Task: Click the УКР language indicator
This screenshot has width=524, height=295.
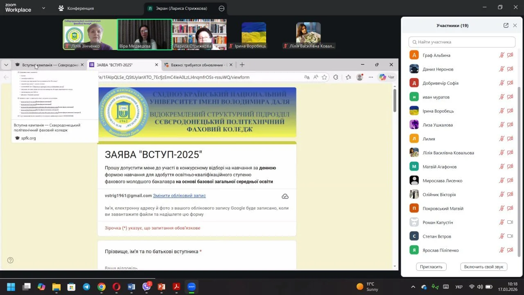Action: [459, 287]
